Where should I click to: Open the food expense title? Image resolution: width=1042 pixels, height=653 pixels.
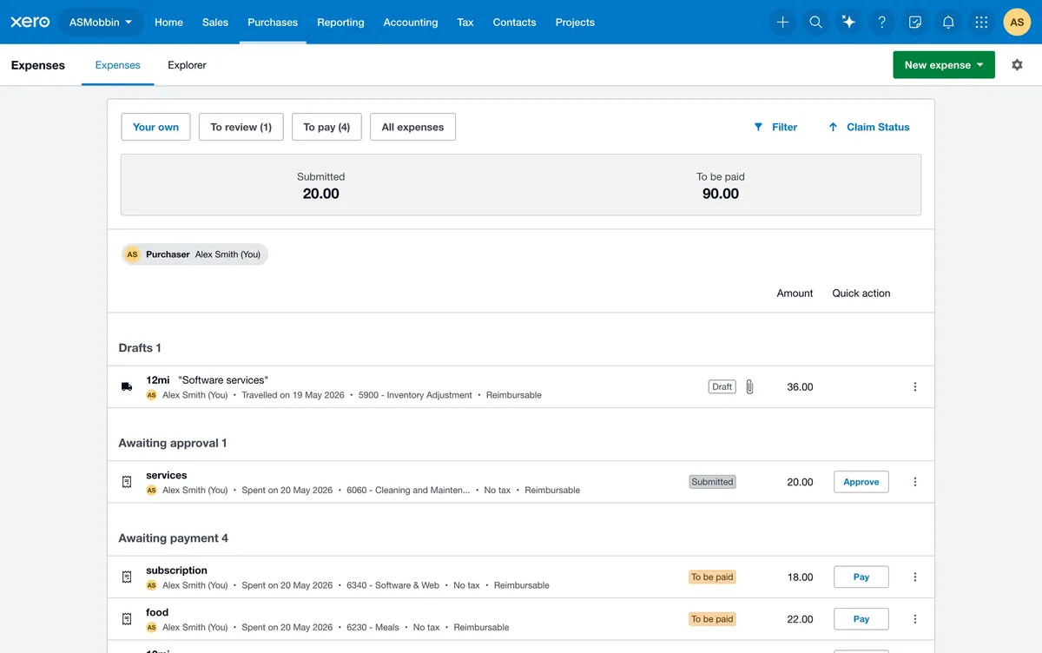tap(157, 612)
